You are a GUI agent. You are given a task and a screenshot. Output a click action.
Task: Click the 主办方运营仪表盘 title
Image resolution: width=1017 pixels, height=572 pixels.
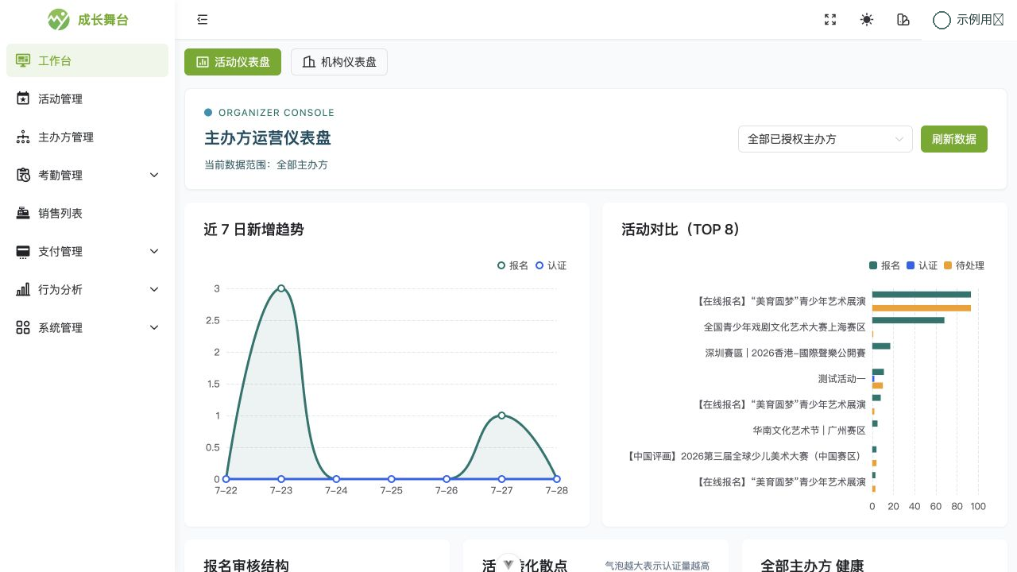click(268, 137)
